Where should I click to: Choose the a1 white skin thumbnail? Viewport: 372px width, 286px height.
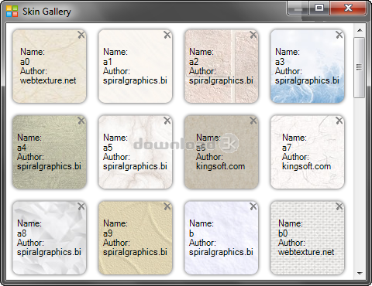tap(136, 66)
